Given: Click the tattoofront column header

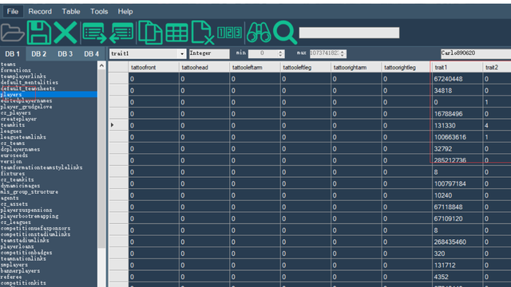Looking at the screenshot, I should pyautogui.click(x=153, y=67).
